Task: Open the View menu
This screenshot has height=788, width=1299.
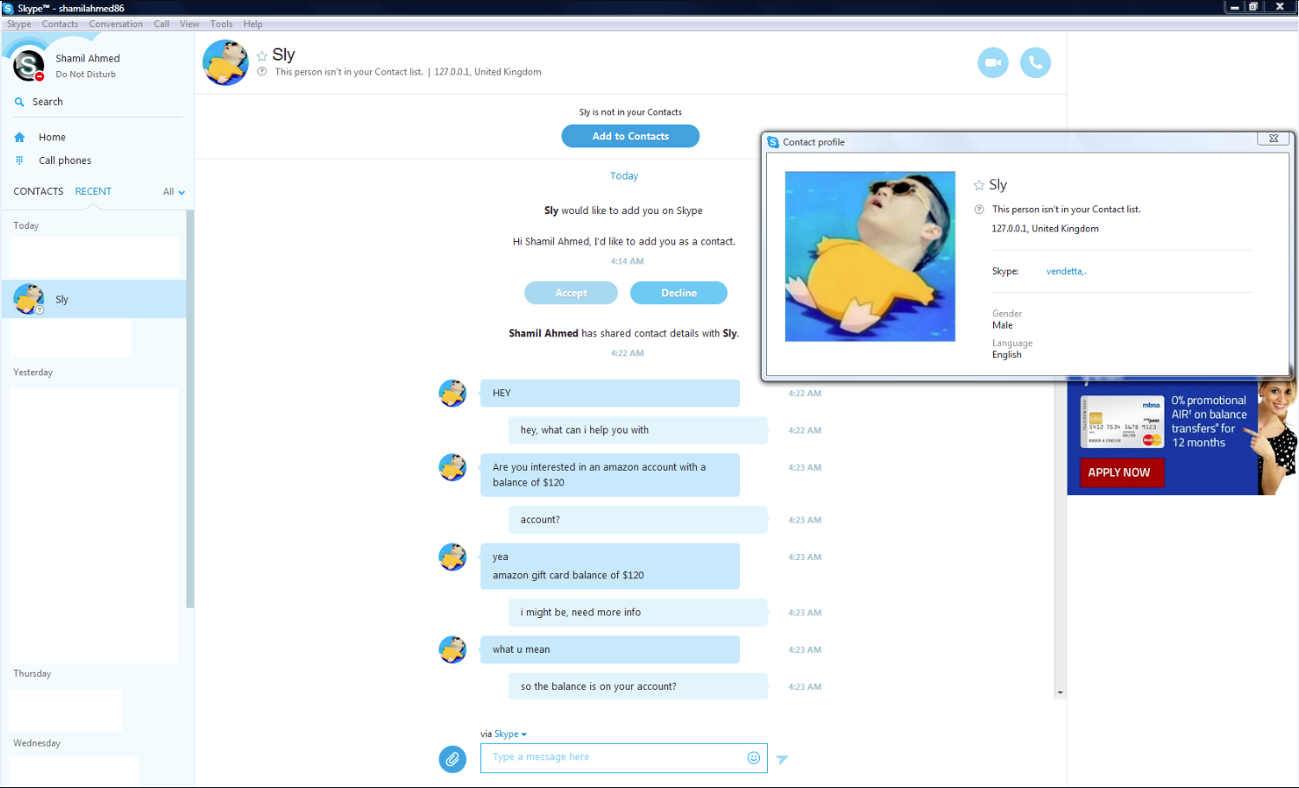Action: [x=190, y=24]
